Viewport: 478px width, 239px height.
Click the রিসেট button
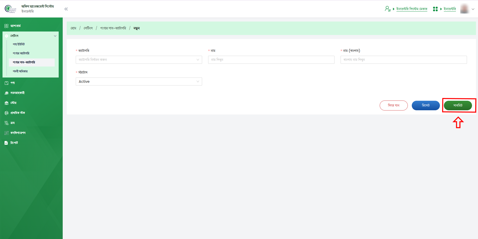click(426, 105)
